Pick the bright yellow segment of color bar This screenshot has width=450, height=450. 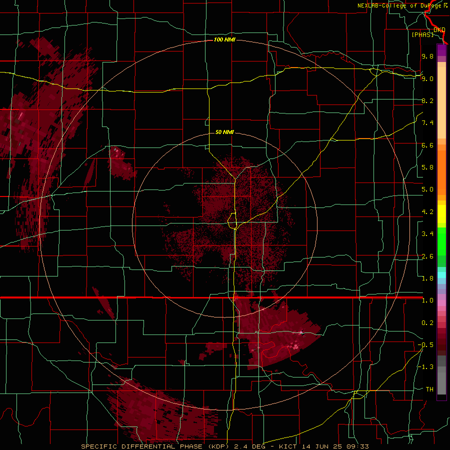[441, 214]
